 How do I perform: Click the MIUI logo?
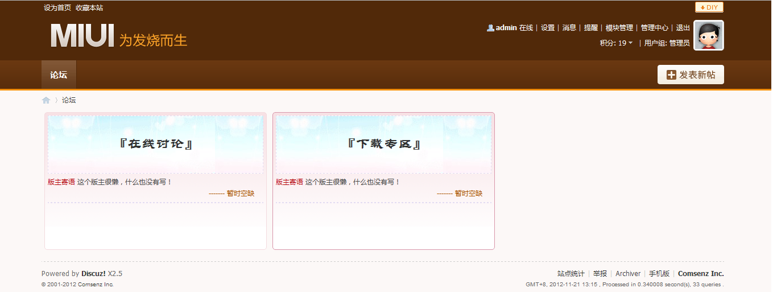[82, 36]
